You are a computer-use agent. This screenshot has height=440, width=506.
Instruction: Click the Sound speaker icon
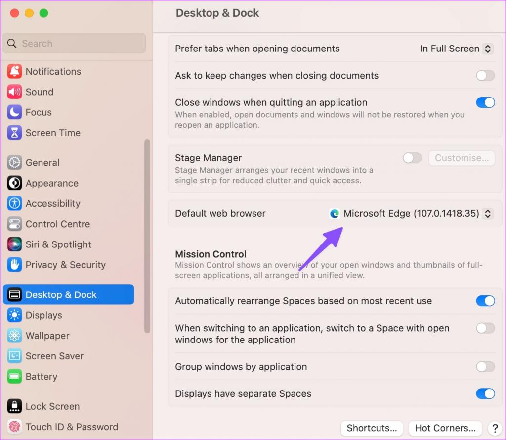click(x=14, y=92)
